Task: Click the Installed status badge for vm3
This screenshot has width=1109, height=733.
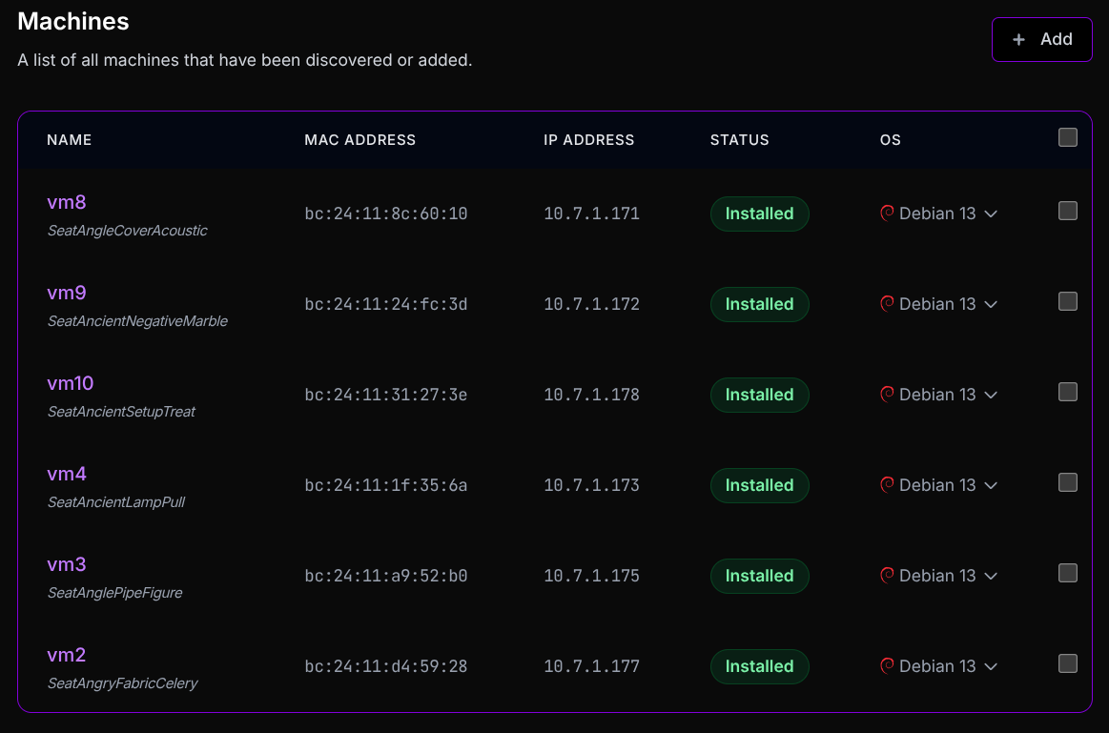Action: tap(759, 576)
